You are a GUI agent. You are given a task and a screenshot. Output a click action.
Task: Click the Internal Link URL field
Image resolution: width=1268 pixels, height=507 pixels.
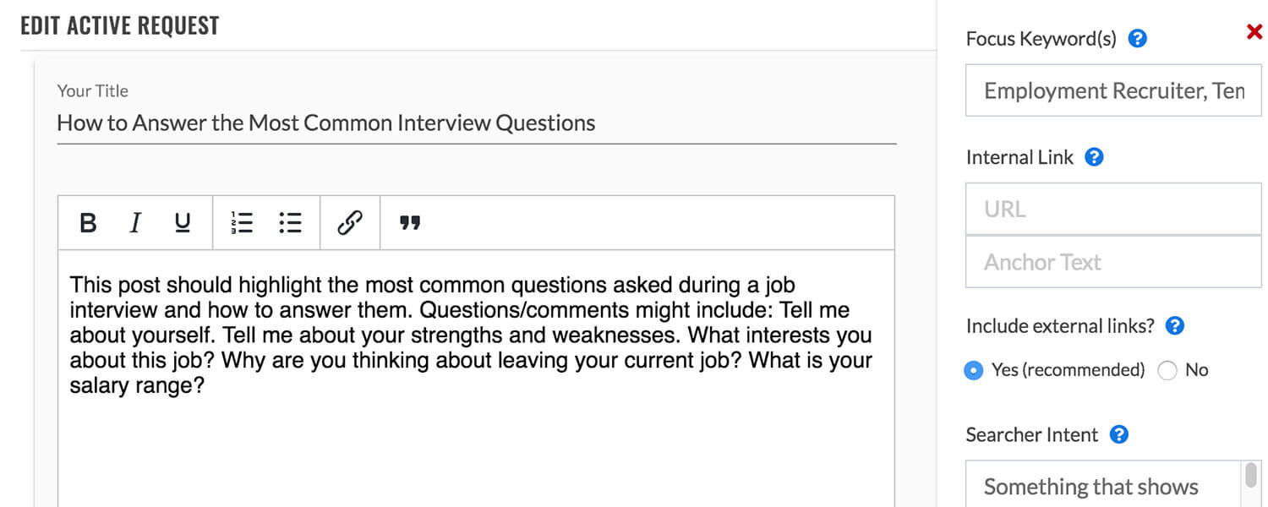pyautogui.click(x=1113, y=210)
